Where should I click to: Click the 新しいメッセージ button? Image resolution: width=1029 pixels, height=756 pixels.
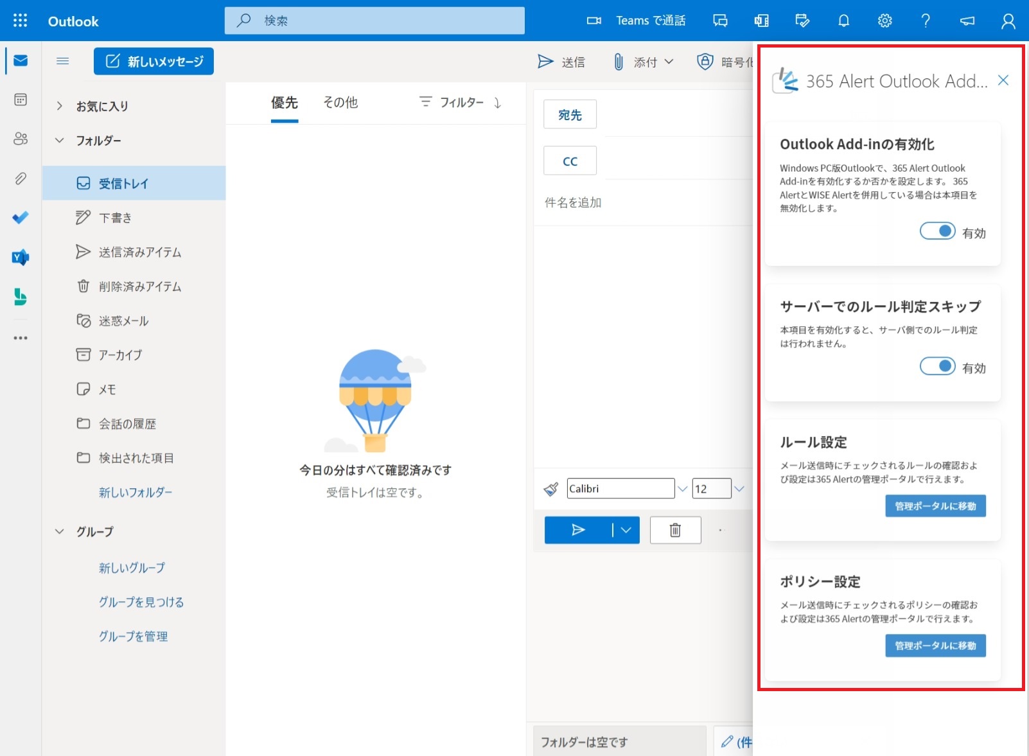tap(154, 61)
